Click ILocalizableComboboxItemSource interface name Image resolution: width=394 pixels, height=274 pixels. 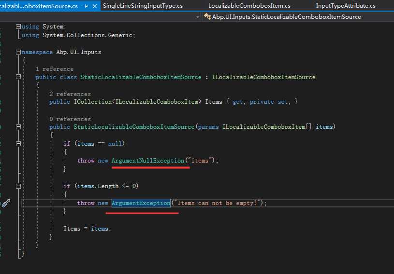(x=264, y=77)
